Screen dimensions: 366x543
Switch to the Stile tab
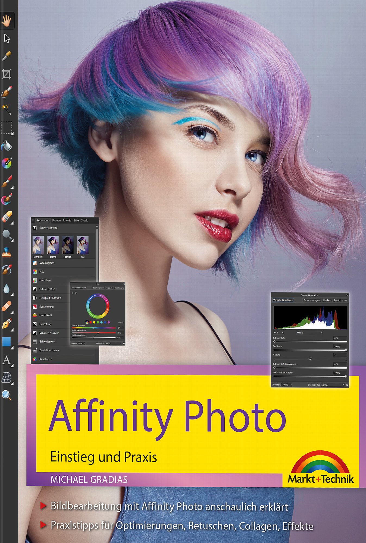(76, 220)
